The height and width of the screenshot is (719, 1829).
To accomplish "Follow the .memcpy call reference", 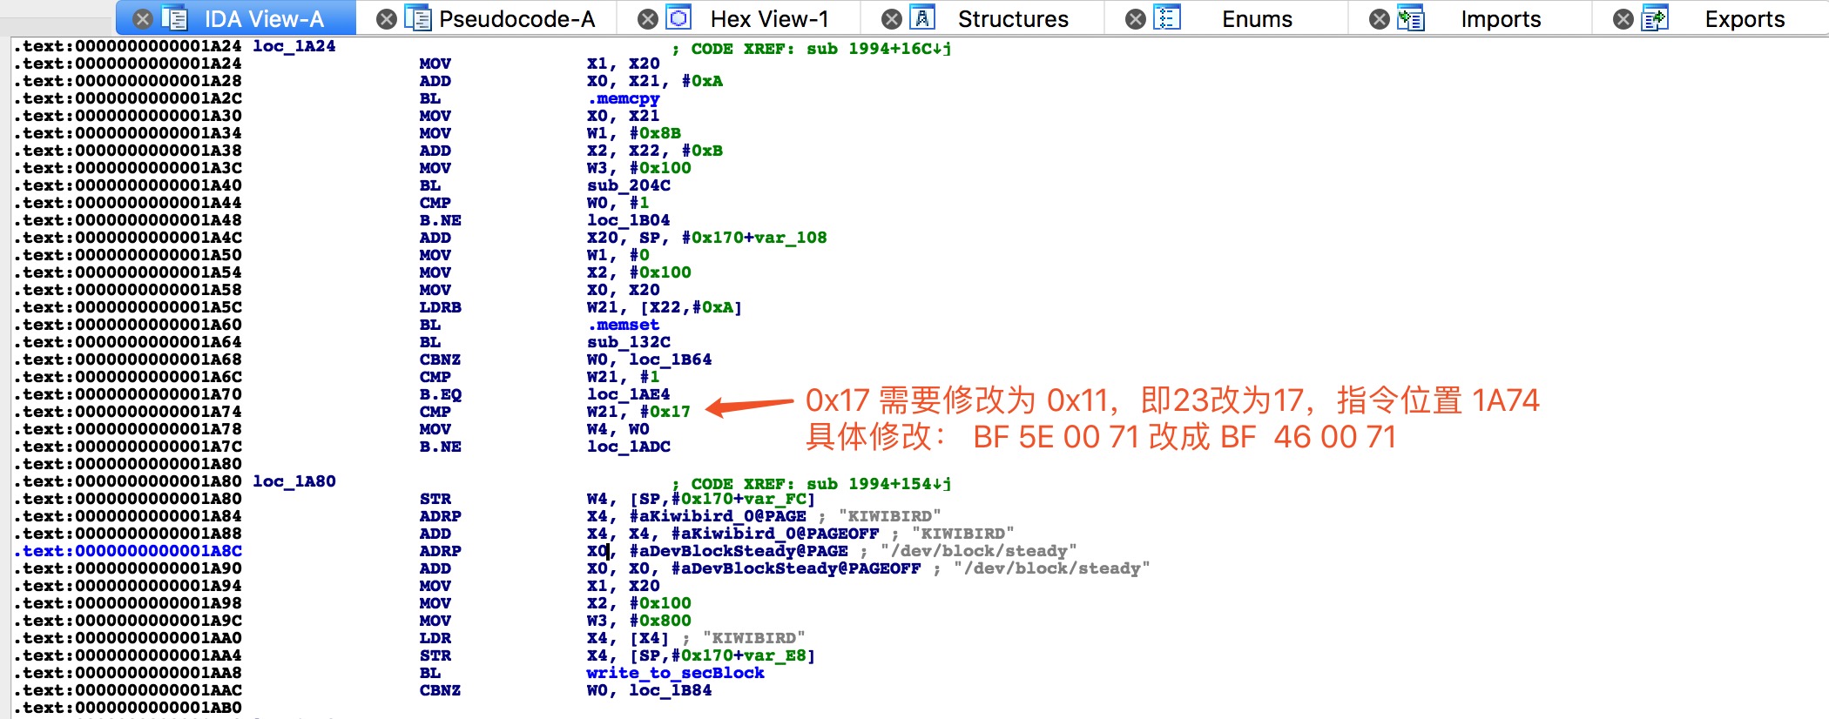I will click(x=623, y=98).
